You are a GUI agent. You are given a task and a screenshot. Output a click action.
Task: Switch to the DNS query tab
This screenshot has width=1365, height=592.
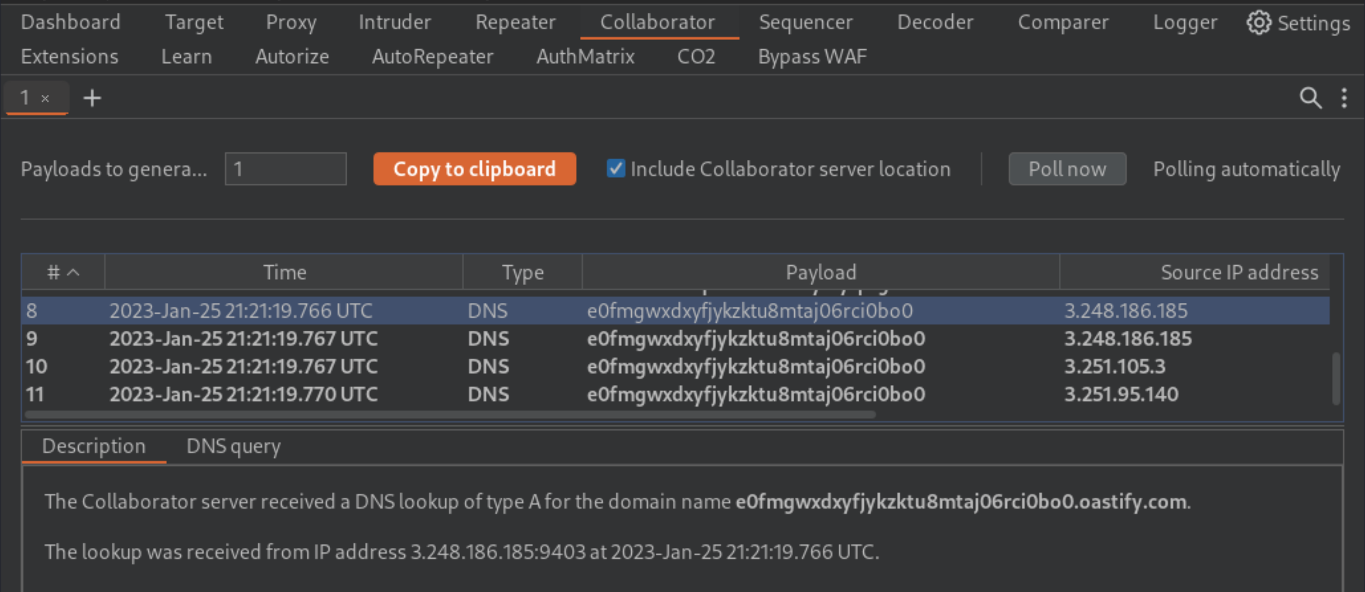pos(233,446)
